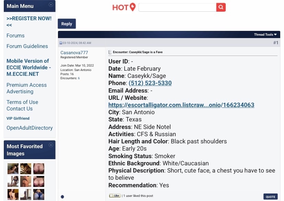Open the Forums menu link
This screenshot has width=284, height=201.
pyautogui.click(x=15, y=36)
